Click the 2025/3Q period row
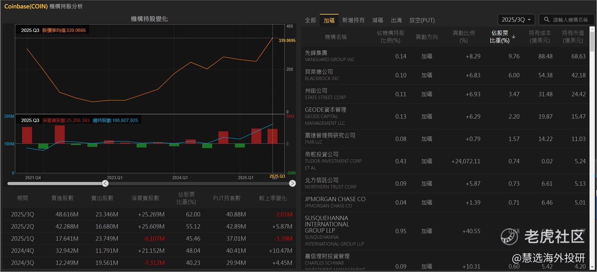 149,214
